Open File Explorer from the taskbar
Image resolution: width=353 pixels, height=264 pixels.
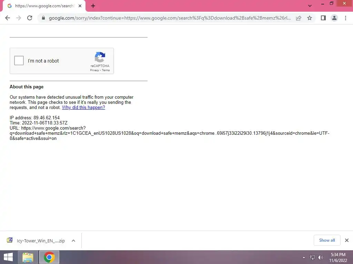[x=28, y=257]
